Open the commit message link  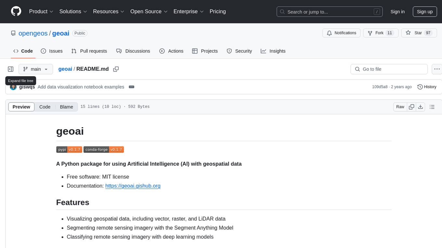(81, 87)
